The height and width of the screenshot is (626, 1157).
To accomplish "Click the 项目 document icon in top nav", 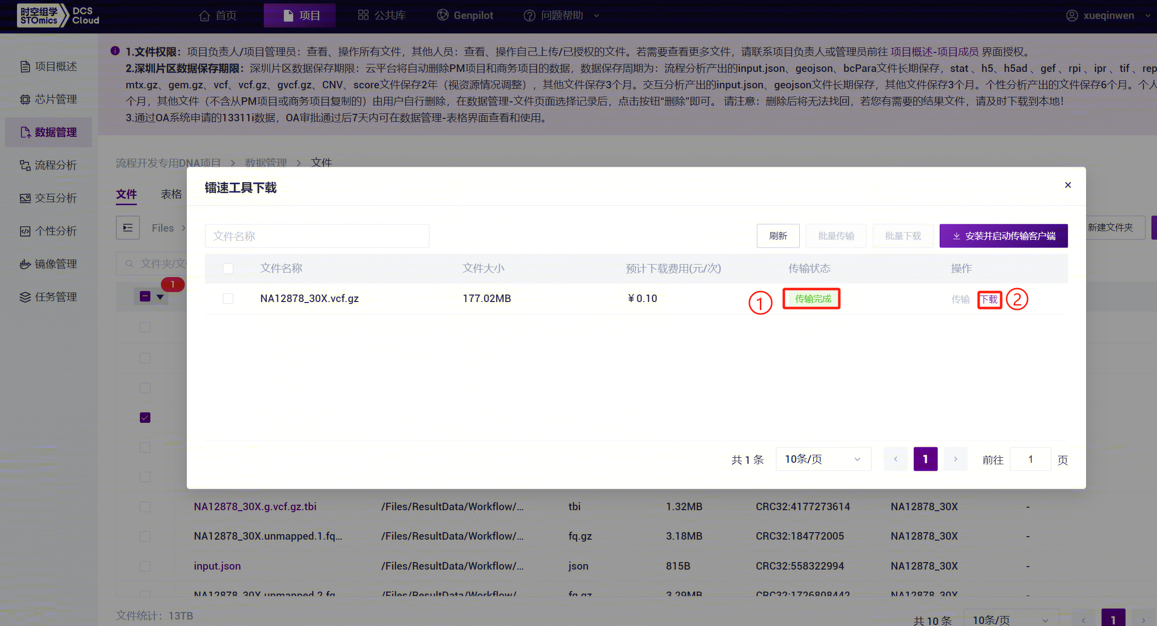I will pyautogui.click(x=288, y=15).
